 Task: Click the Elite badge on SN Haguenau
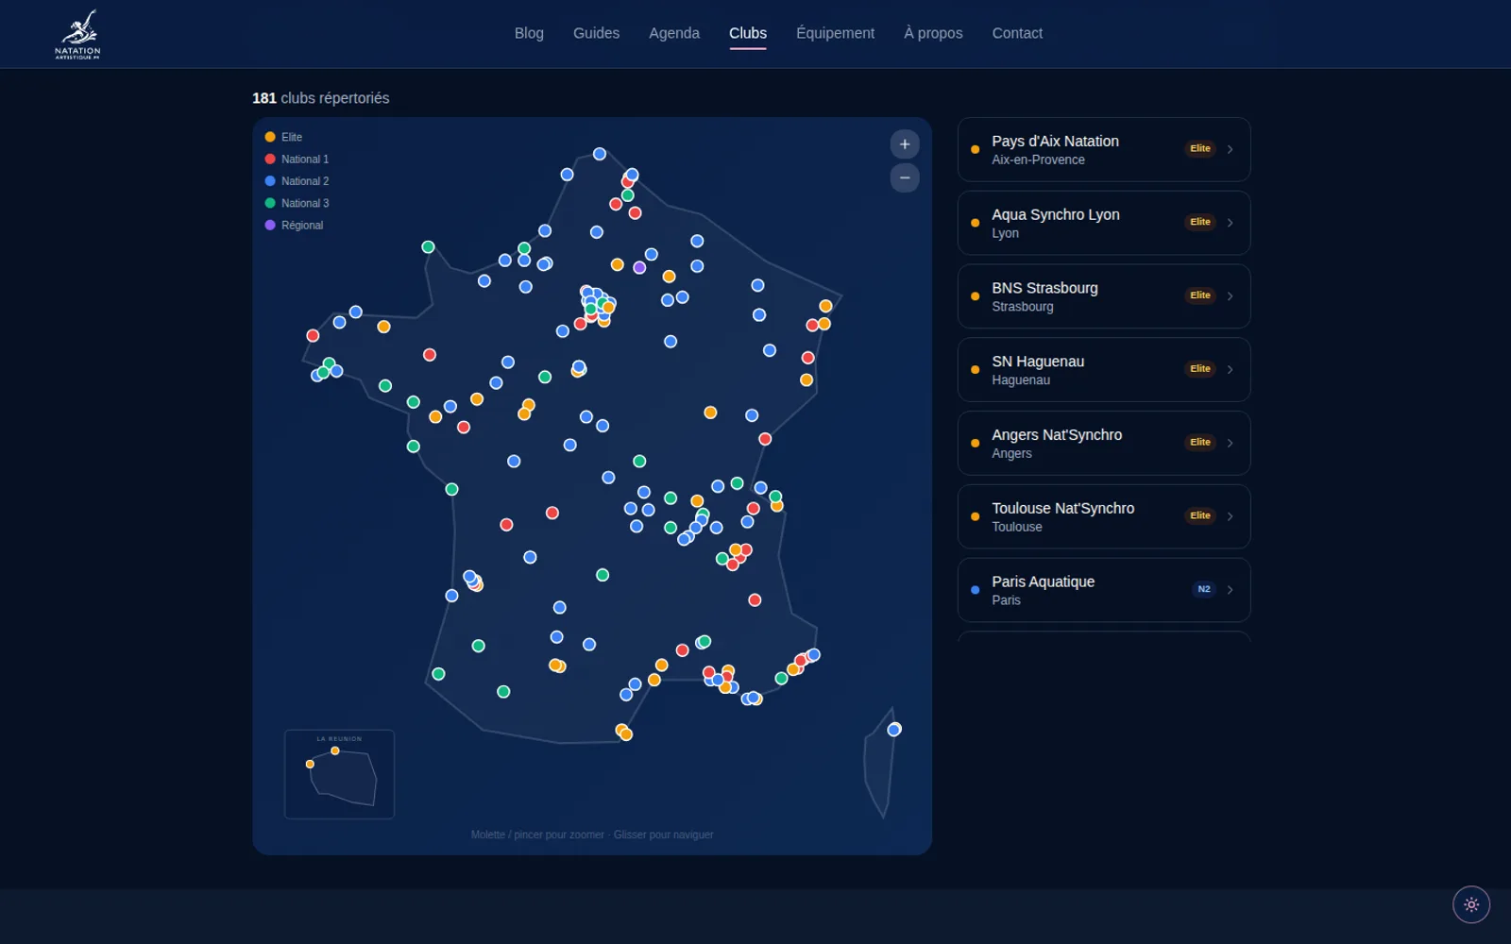pos(1200,369)
